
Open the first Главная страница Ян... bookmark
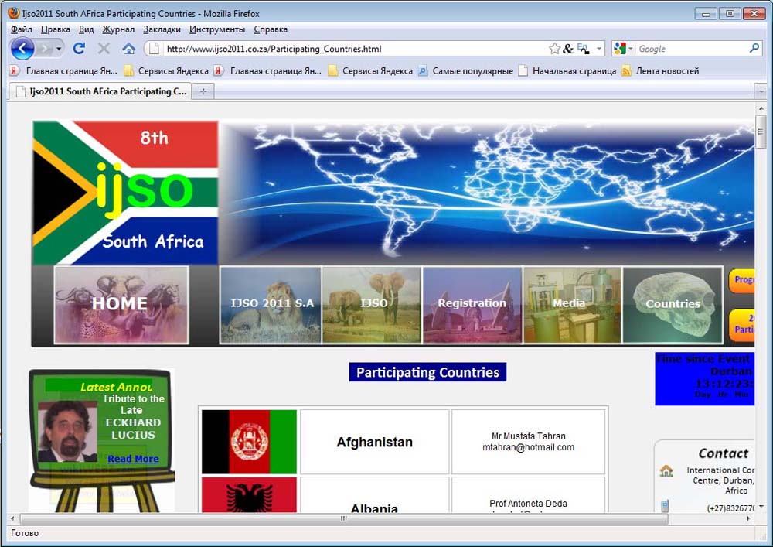point(63,71)
